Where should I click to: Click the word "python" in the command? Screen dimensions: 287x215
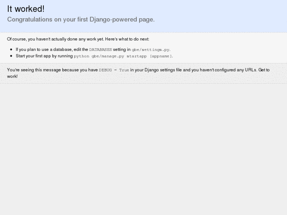[81, 56]
